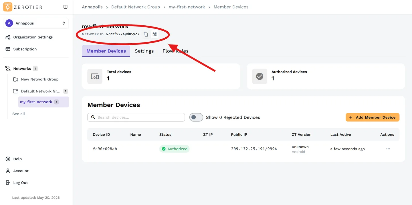Show the network QR code
The height and width of the screenshot is (205, 412).
154,34
